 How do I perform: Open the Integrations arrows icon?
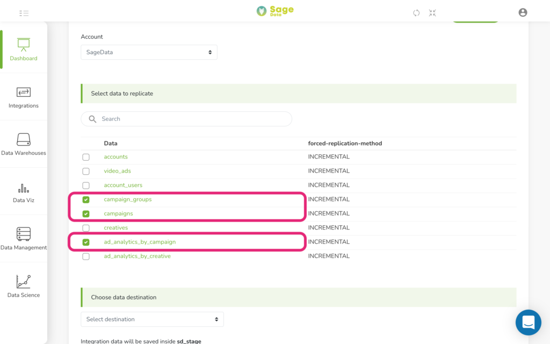[24, 92]
